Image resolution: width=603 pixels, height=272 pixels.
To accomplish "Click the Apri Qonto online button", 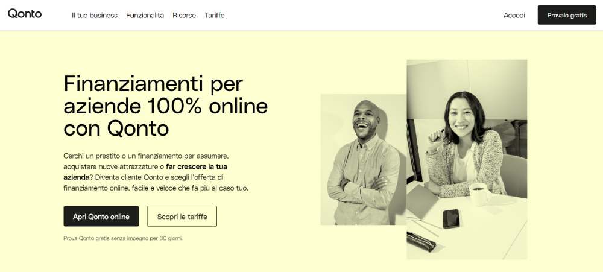I will click(101, 217).
